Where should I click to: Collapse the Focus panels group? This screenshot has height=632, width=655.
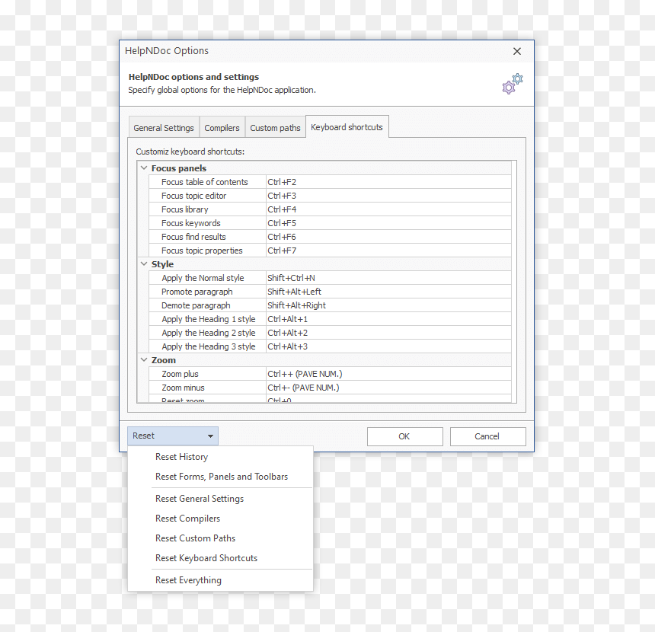[x=144, y=168]
